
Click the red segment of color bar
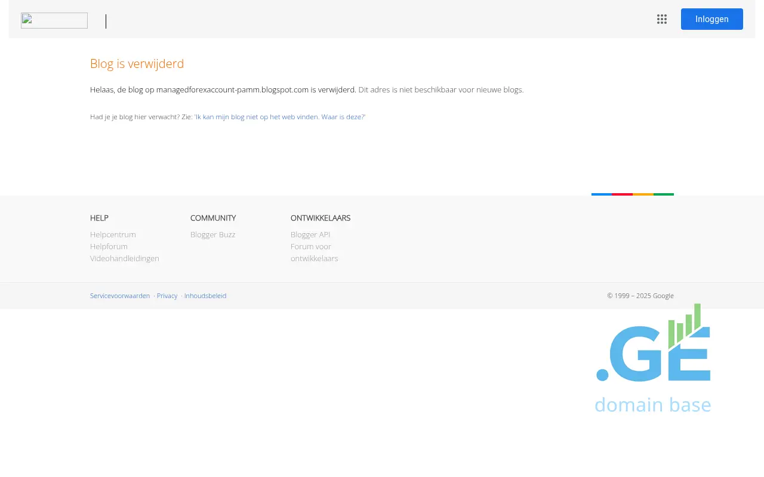click(x=622, y=194)
